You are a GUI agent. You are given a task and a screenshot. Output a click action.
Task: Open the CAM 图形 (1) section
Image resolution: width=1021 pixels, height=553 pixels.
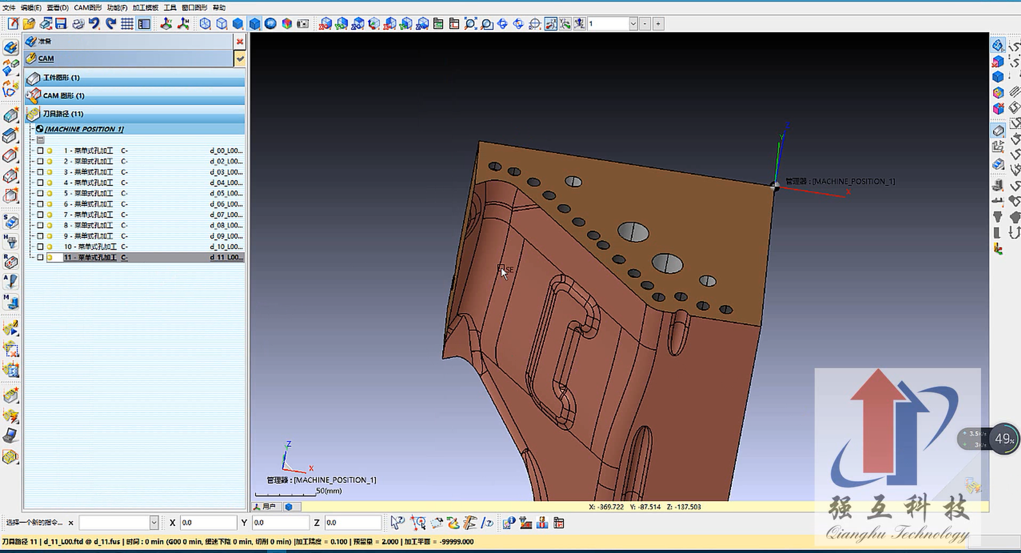click(x=135, y=96)
